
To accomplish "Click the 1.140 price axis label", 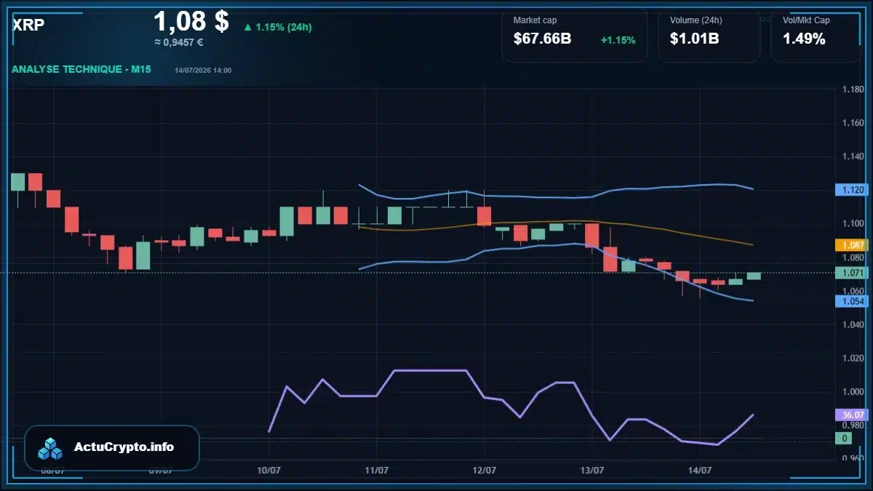I will (x=852, y=156).
